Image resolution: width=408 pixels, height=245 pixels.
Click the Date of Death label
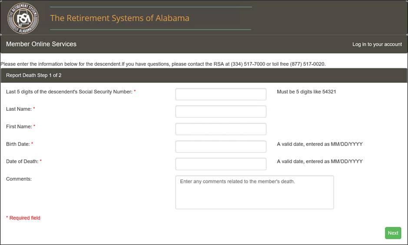22,162
